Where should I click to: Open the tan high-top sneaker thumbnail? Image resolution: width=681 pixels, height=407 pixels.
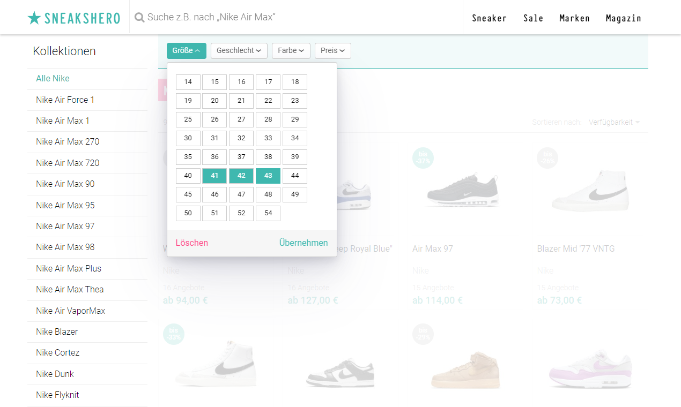(x=464, y=370)
